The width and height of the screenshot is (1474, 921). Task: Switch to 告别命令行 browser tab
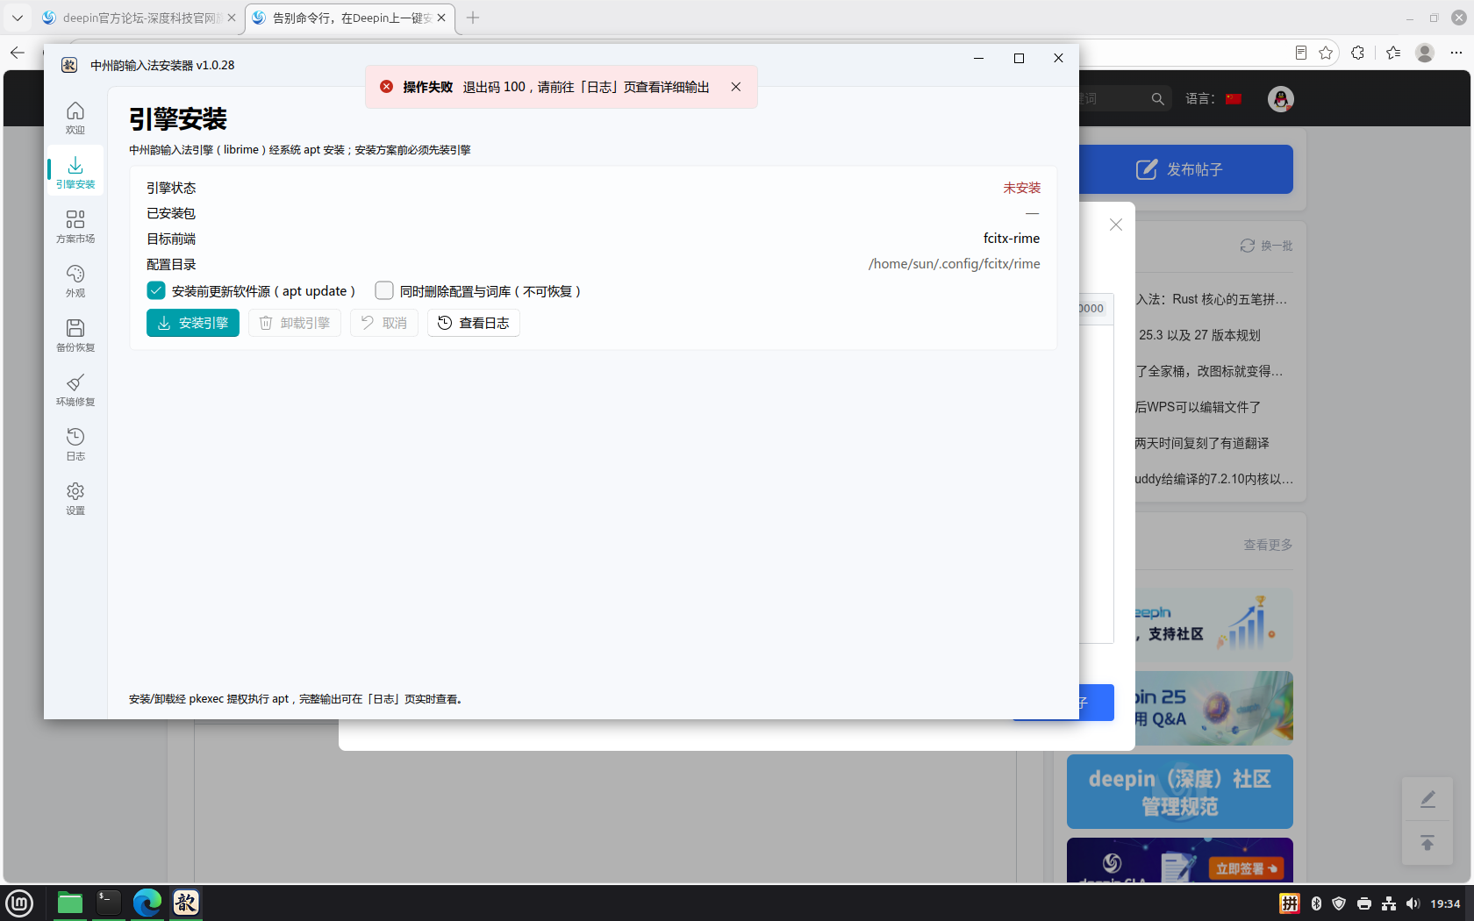(x=349, y=18)
